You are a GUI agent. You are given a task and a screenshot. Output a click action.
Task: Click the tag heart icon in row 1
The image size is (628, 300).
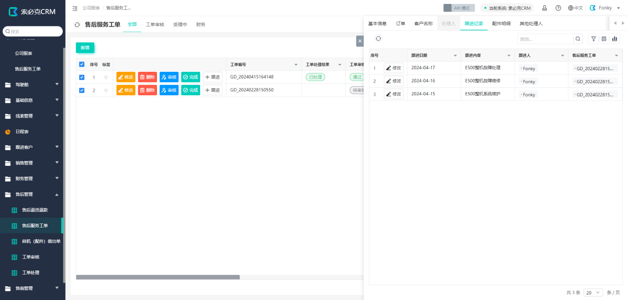tap(106, 77)
